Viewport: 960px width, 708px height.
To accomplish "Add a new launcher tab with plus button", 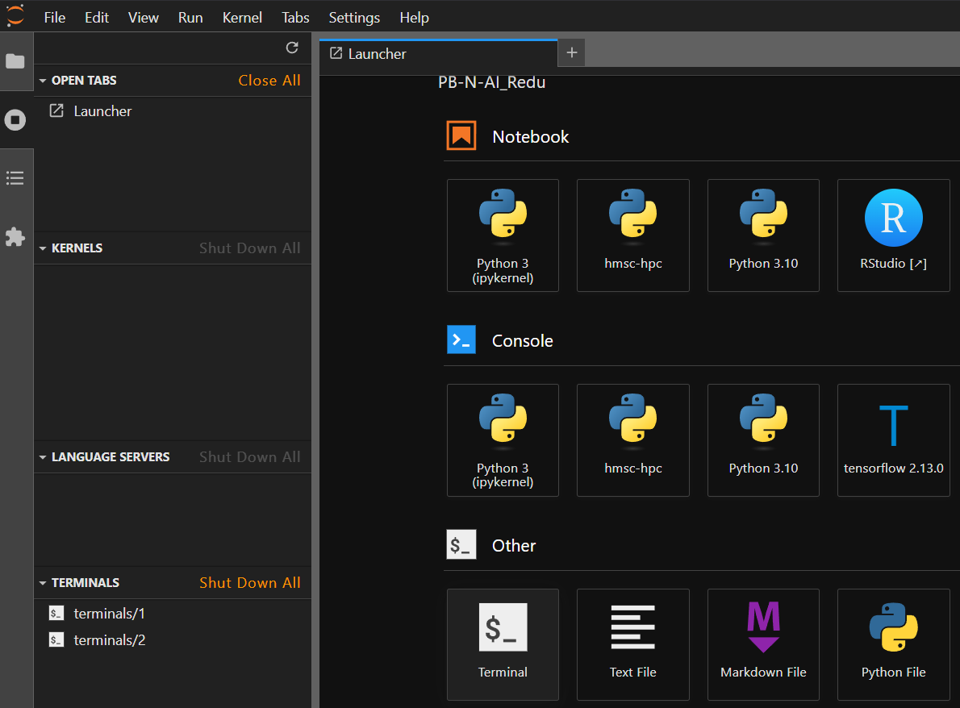I will click(572, 53).
